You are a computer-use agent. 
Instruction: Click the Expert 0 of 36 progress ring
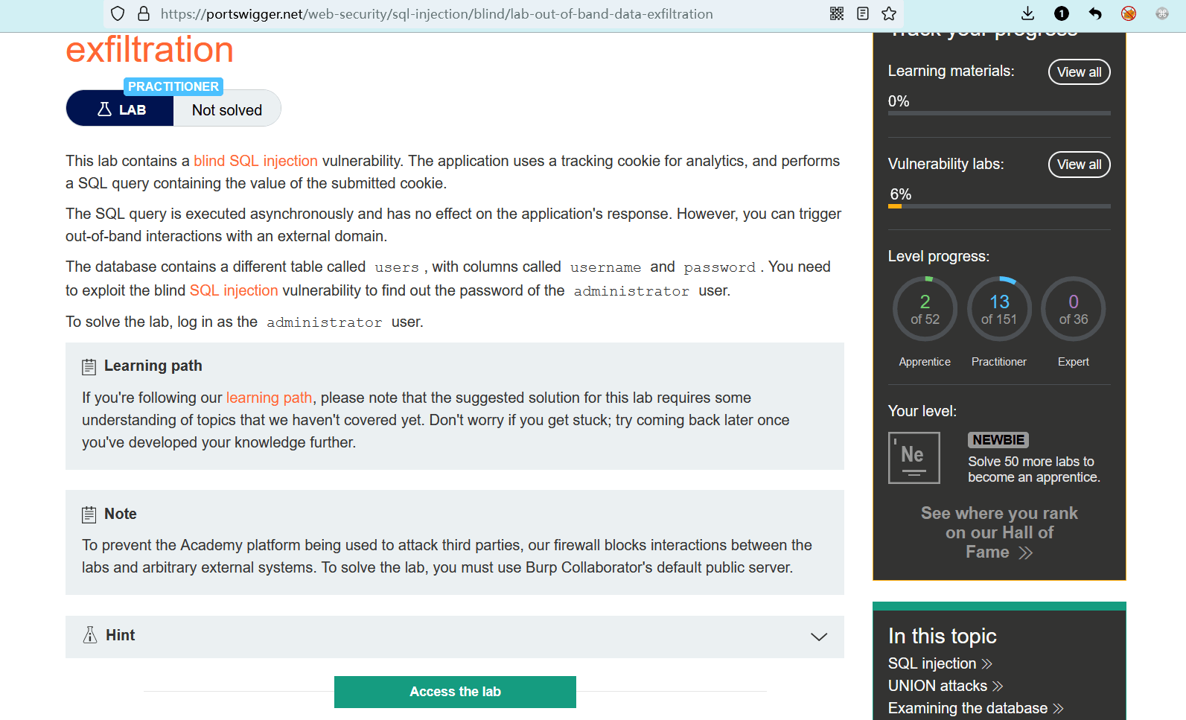click(x=1074, y=309)
